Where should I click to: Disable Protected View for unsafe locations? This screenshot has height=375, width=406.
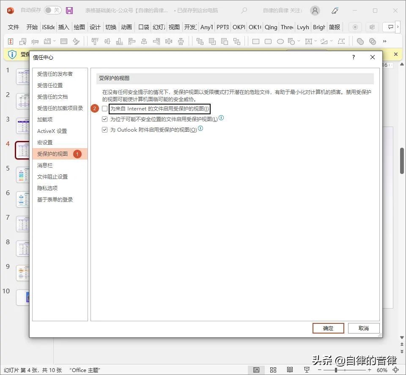click(104, 119)
